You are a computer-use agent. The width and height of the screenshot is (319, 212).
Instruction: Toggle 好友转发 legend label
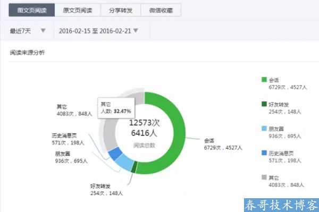click(279, 105)
